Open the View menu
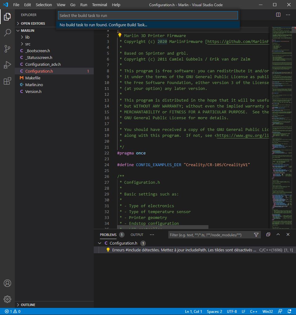Screen dimensions: 296x315 61,5
